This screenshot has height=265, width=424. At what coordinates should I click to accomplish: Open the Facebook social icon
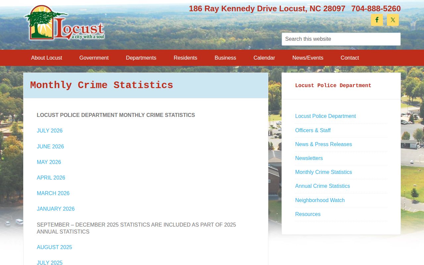tap(377, 20)
